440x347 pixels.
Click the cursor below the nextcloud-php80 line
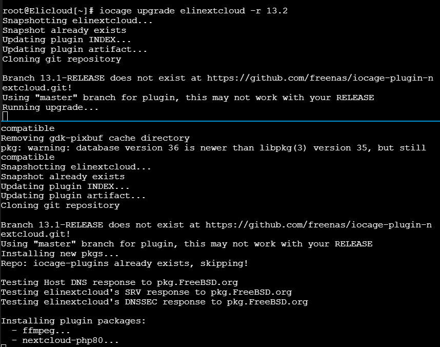pyautogui.click(x=4, y=345)
